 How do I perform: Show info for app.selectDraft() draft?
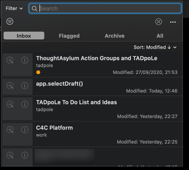pyautogui.click(x=25, y=86)
